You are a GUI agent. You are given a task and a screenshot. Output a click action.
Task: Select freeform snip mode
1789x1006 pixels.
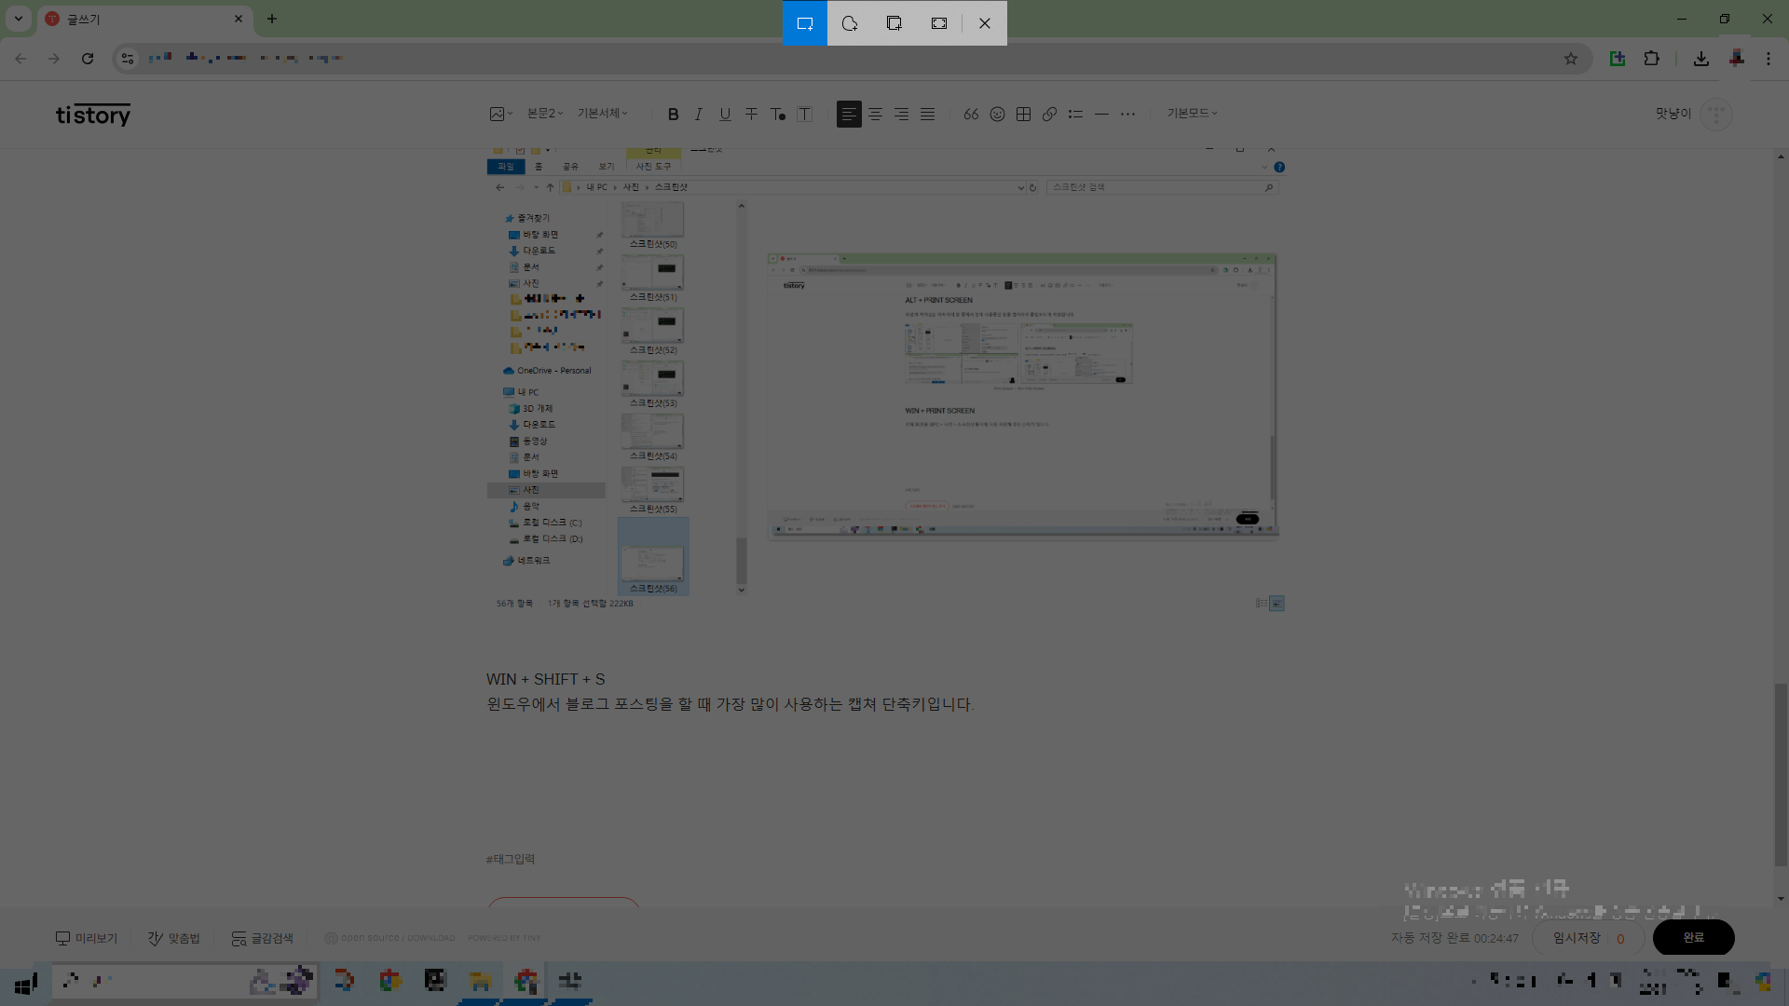click(x=850, y=23)
